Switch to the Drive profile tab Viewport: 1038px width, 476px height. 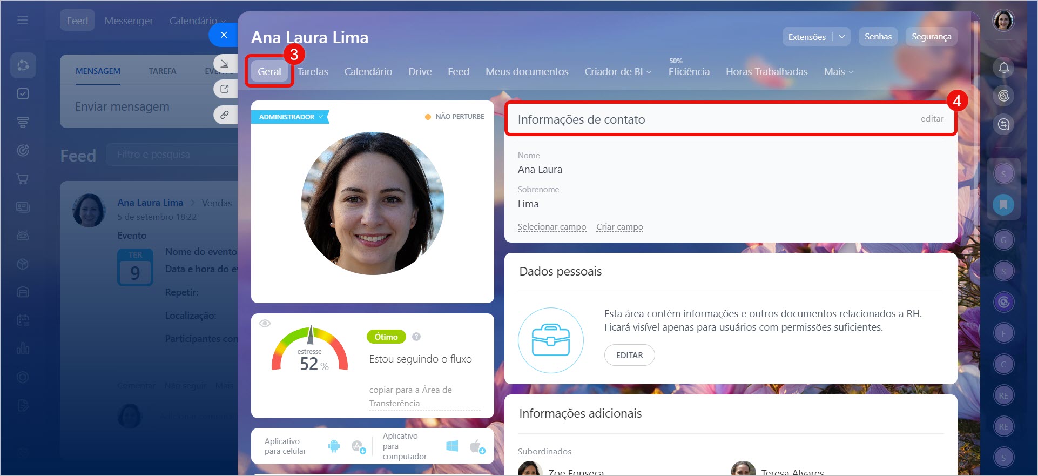coord(420,72)
